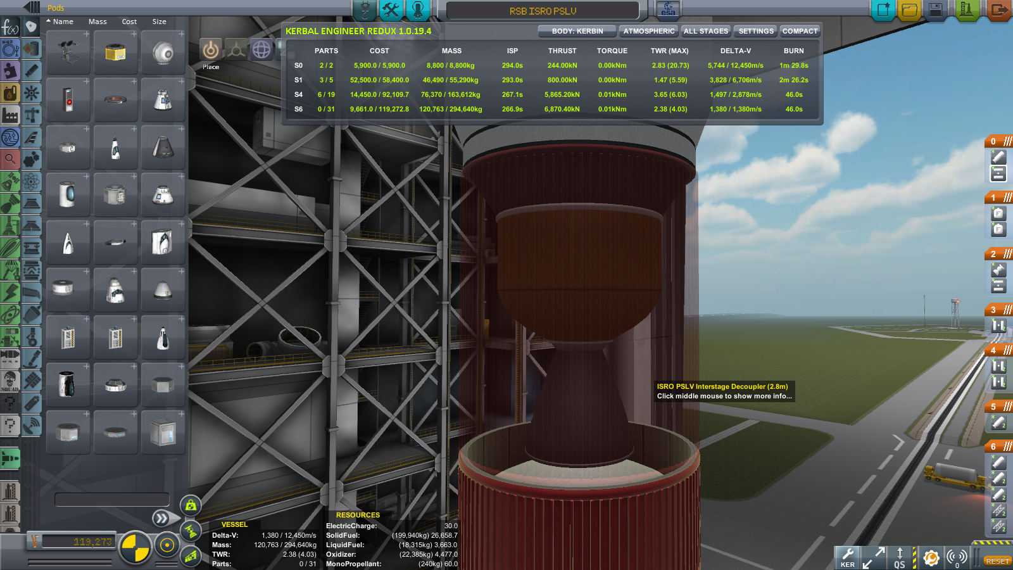Click the antenna signal toolbar icon

[x=957, y=558]
